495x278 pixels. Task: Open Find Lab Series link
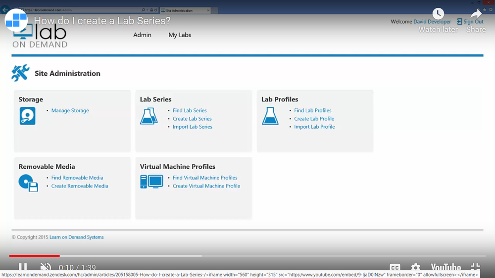[190, 110]
